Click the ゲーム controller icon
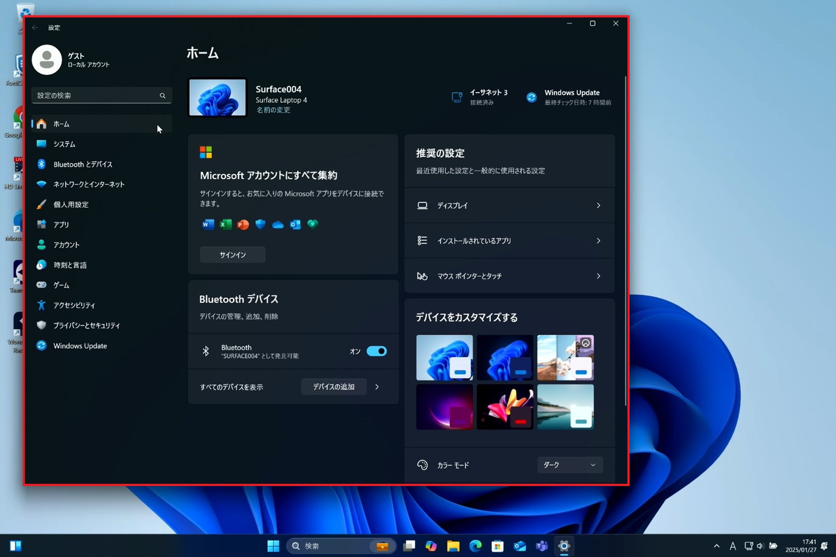Image resolution: width=836 pixels, height=557 pixels. pyautogui.click(x=41, y=285)
